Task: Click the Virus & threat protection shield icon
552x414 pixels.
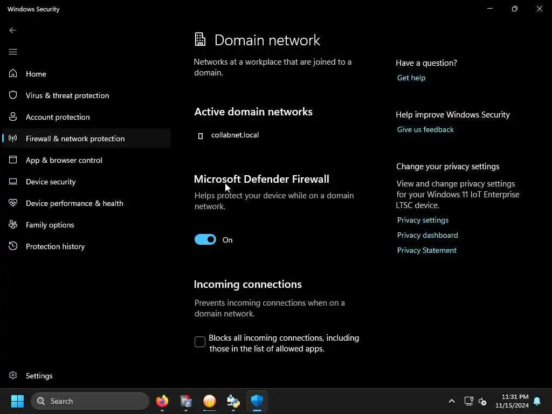Action: 13,95
